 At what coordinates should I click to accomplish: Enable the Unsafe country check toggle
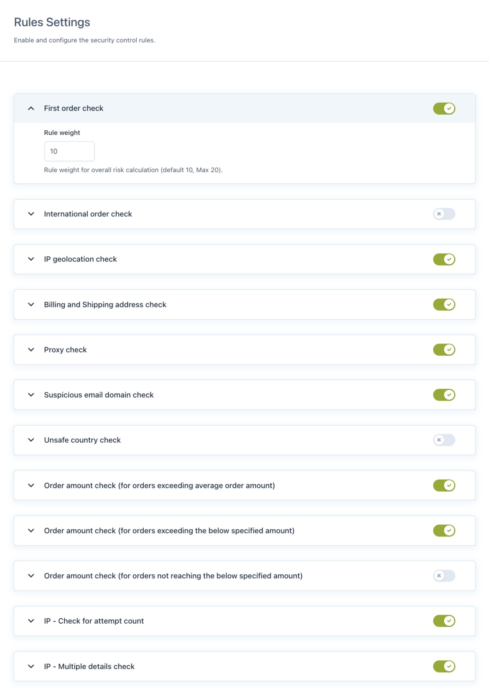[x=444, y=440]
